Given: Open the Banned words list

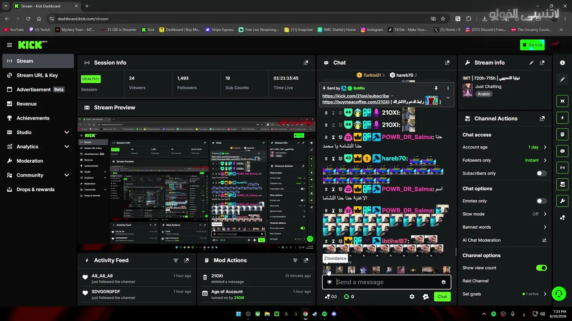Looking at the screenshot, I should click(x=505, y=227).
